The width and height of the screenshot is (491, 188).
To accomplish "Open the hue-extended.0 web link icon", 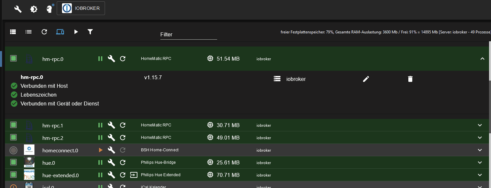I will (134, 175).
